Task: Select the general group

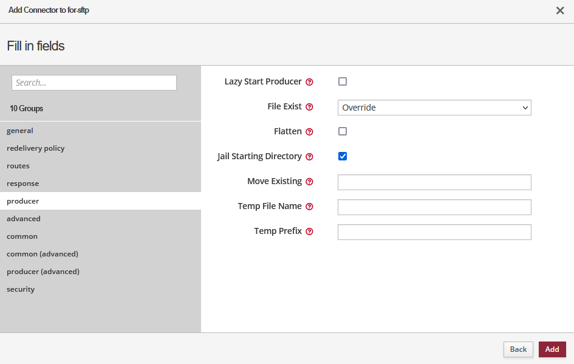Action: click(20, 131)
